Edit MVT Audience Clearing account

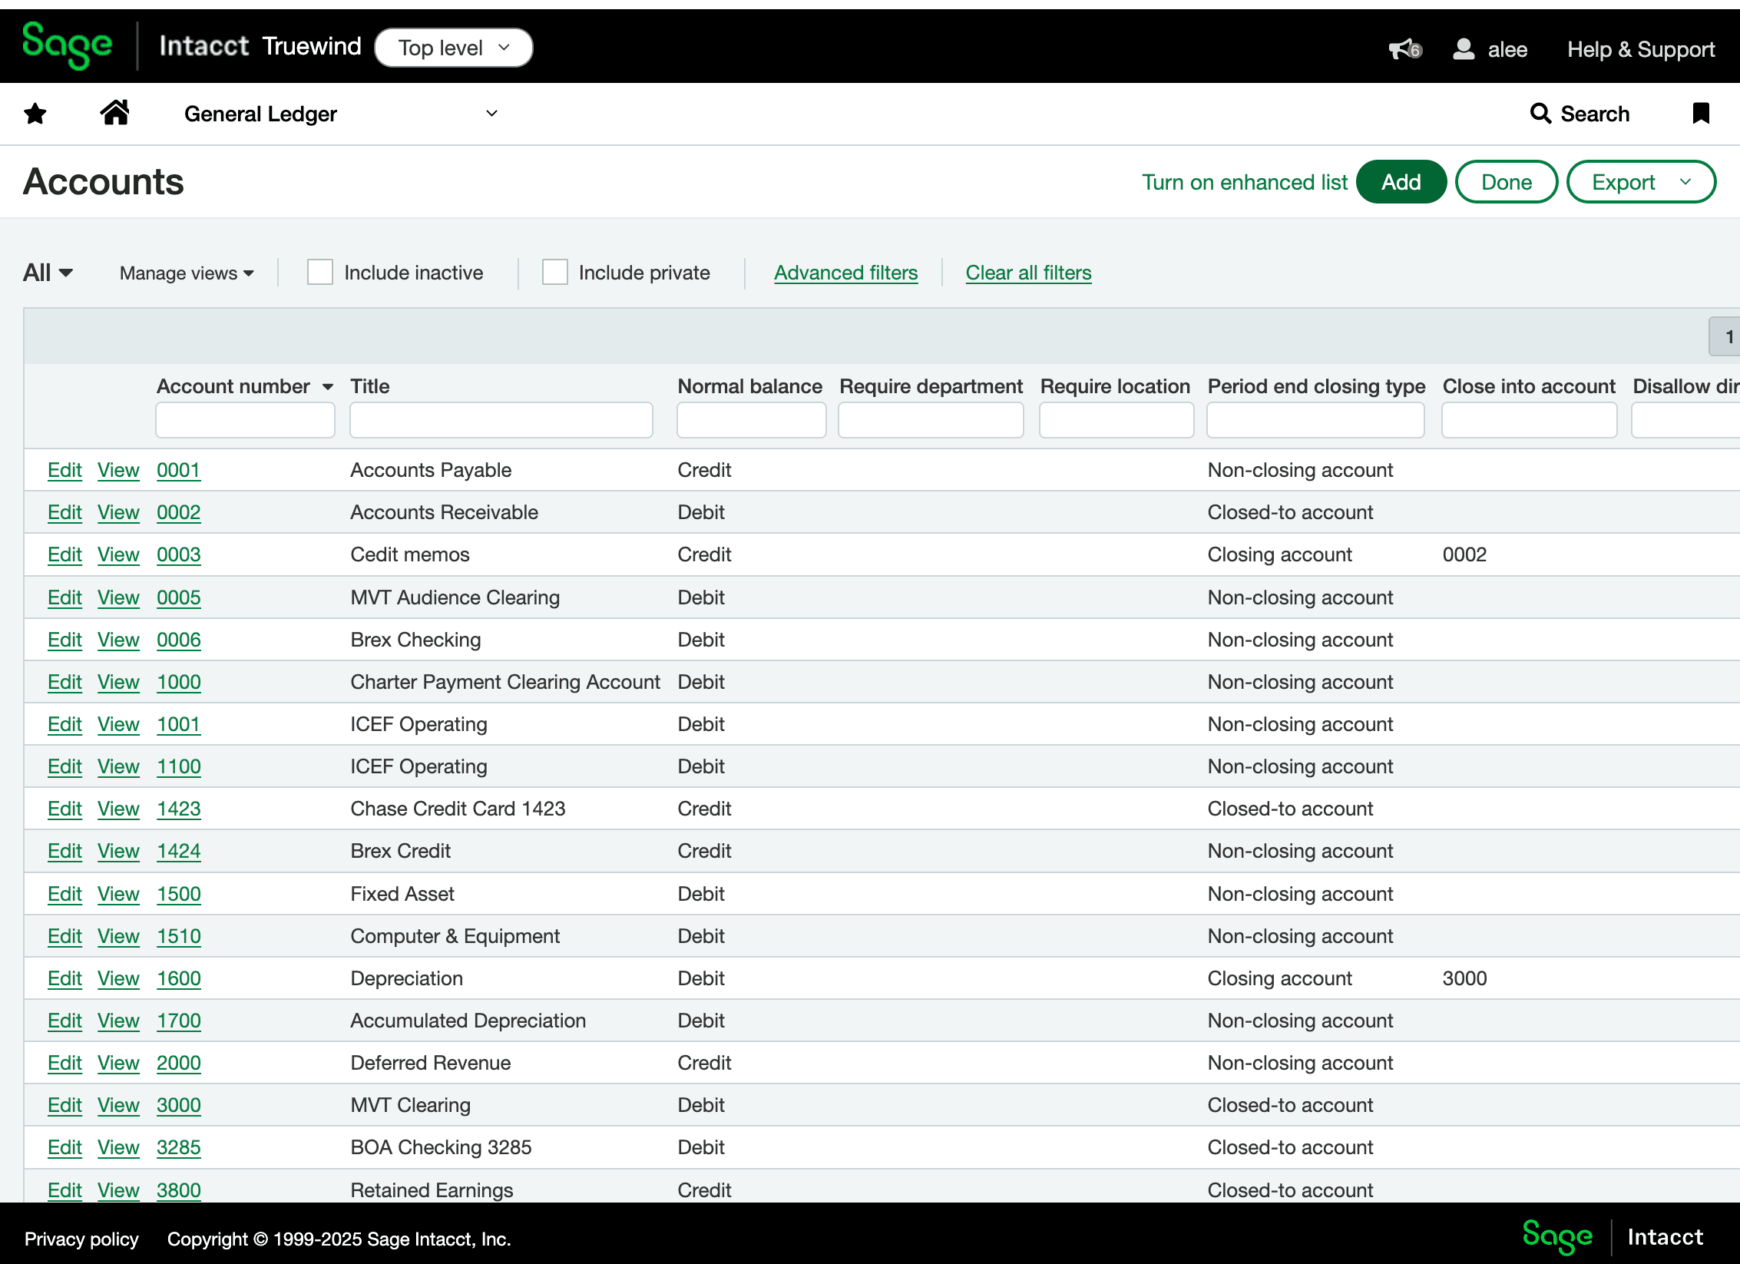(x=65, y=597)
